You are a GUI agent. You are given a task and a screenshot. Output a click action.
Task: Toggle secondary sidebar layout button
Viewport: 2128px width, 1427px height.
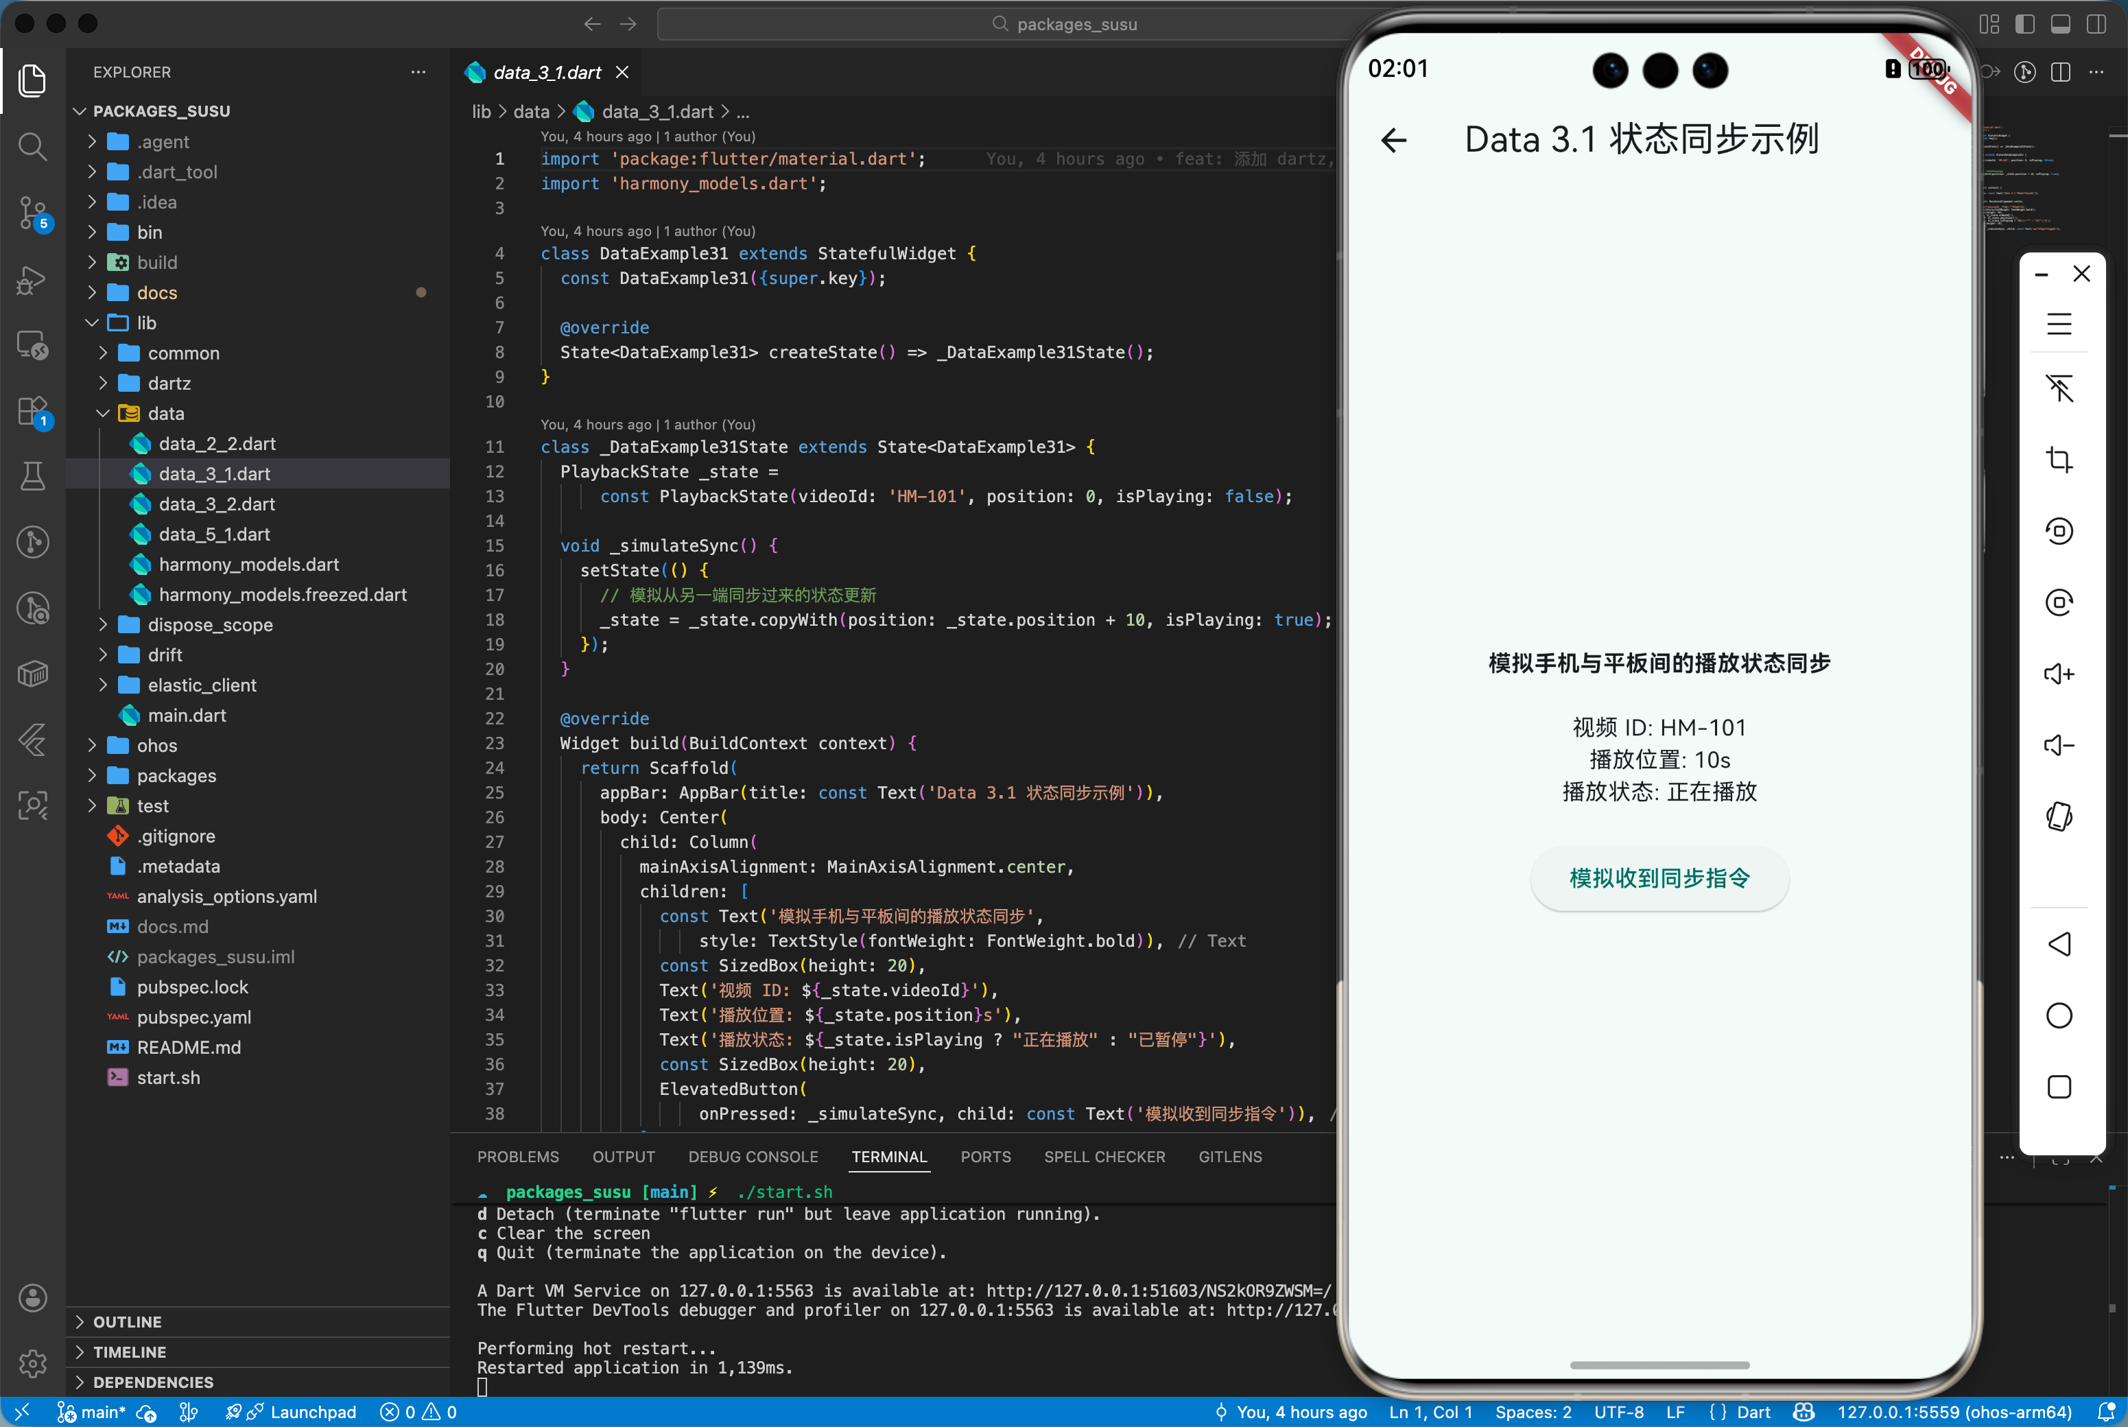2096,25
